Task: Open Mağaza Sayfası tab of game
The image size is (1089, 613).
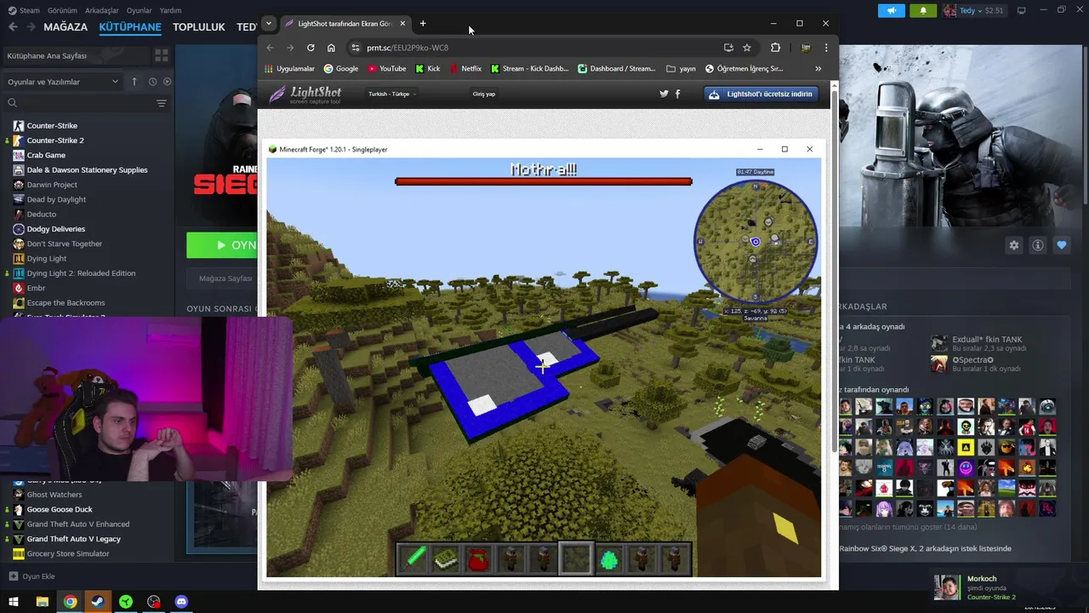Action: pos(225,278)
